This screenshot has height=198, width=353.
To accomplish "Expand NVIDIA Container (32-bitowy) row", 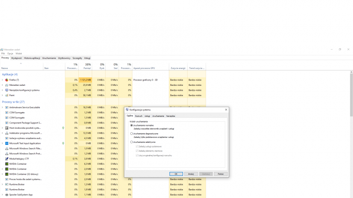I will pyautogui.click(x=2, y=174).
